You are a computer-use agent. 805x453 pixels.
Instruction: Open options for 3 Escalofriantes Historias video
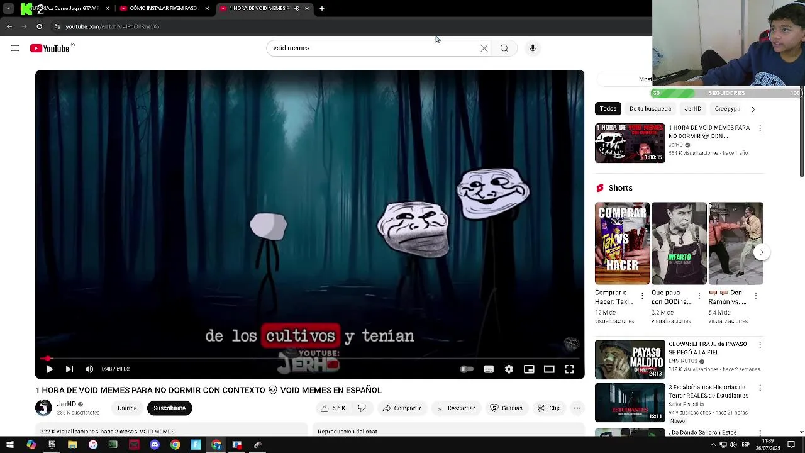tap(760, 388)
